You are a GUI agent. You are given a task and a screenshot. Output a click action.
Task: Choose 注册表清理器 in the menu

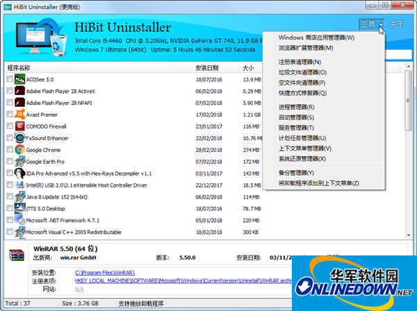(324, 62)
